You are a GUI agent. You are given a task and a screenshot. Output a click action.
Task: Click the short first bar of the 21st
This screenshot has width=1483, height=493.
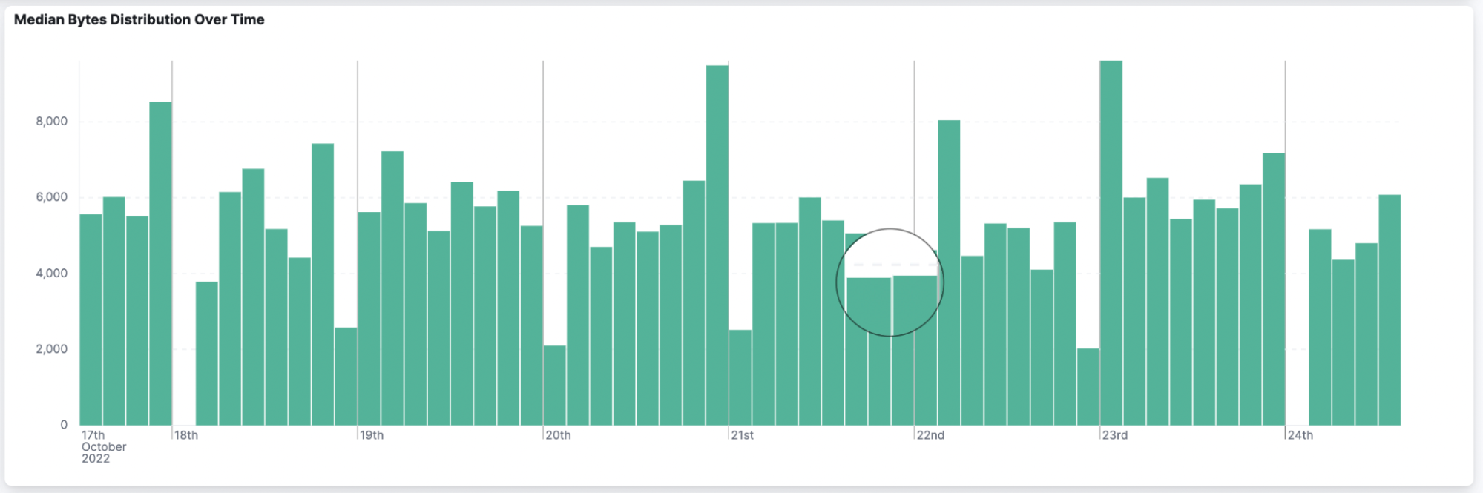(x=740, y=378)
